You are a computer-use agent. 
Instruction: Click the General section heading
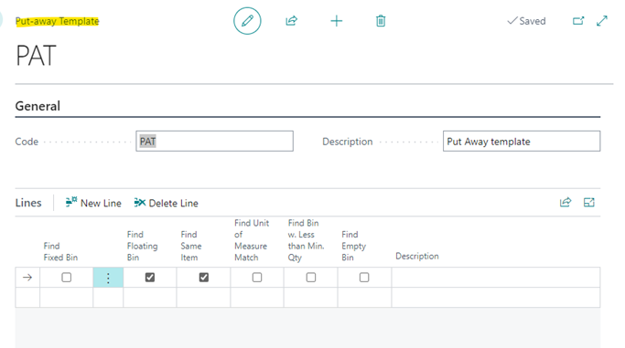(x=38, y=106)
